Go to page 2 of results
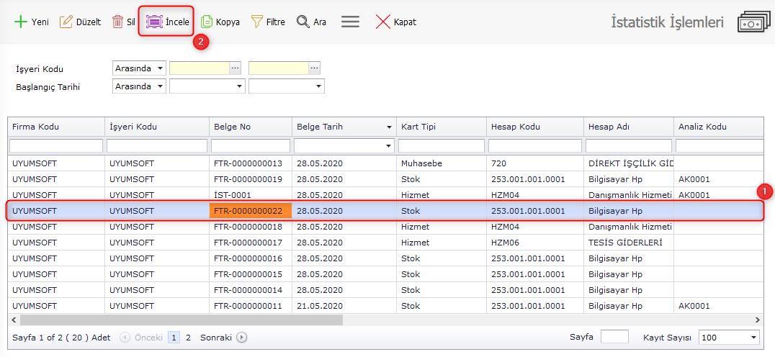 coord(189,337)
